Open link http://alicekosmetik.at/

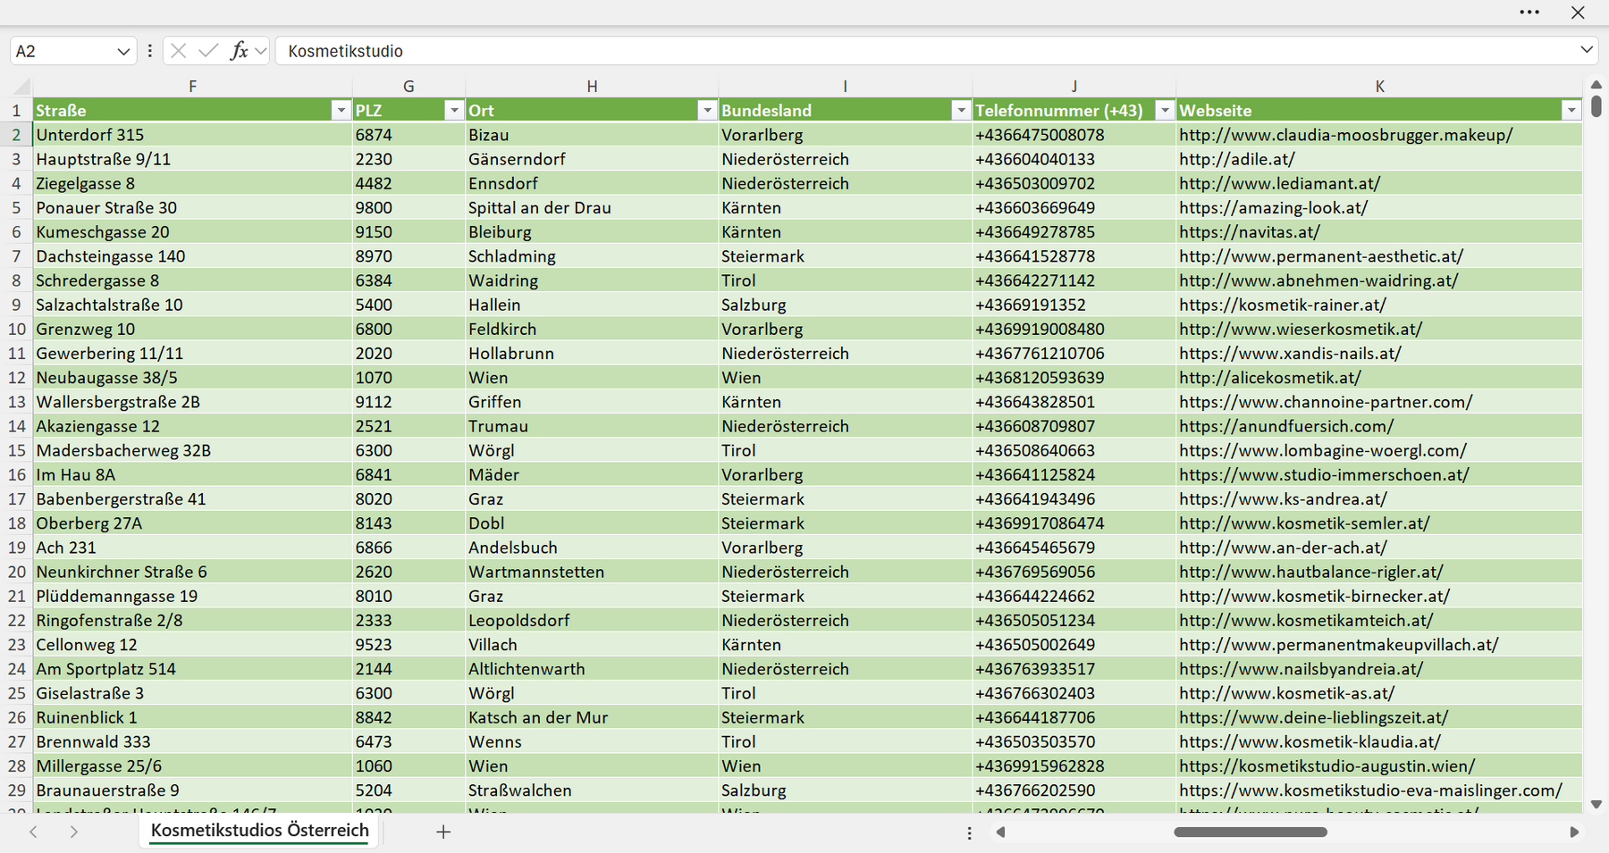coord(1269,378)
